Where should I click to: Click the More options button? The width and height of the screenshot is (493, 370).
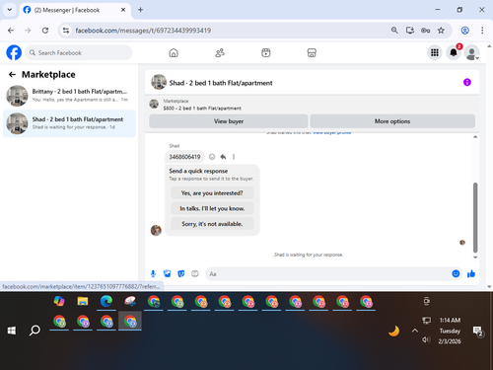coord(392,121)
